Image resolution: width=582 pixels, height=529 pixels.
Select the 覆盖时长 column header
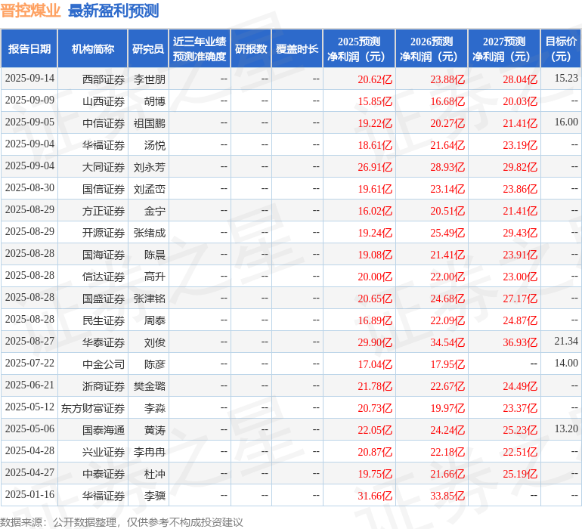[x=297, y=49]
